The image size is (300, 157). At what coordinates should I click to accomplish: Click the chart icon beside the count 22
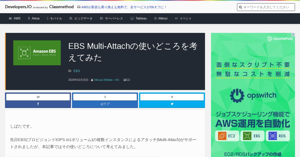point(125,80)
